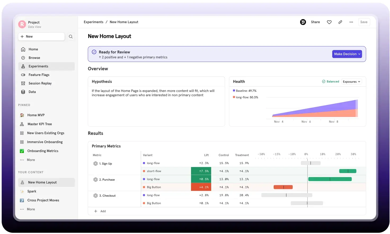
Task: Add a new primary metric
Action: 100,211
